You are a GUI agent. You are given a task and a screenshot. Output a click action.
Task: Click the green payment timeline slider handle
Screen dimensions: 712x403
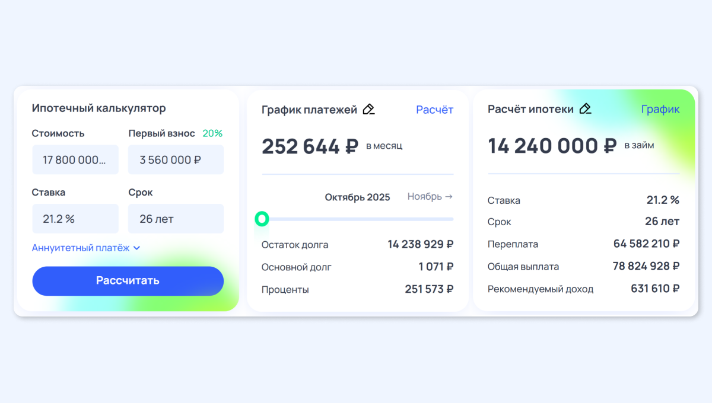262,219
